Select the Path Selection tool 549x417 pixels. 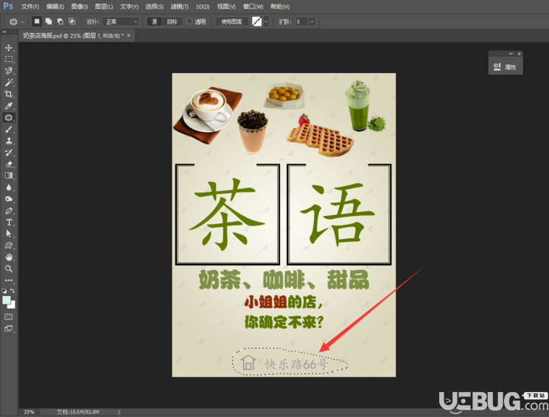(x=9, y=234)
